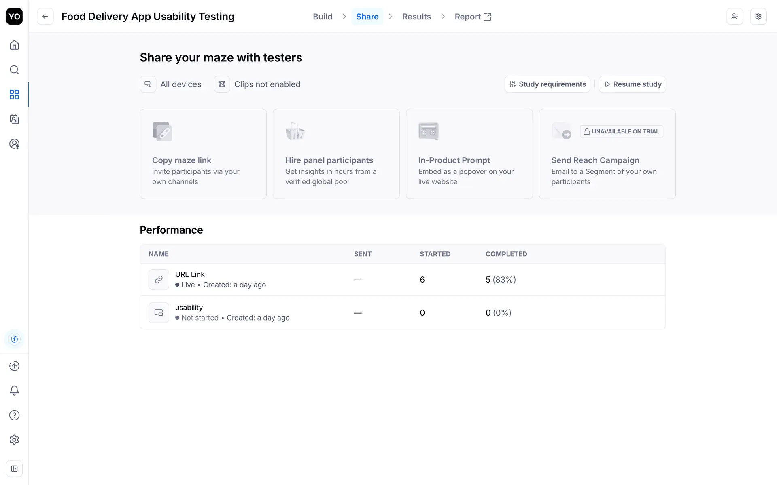Open the help question mark icon
The width and height of the screenshot is (777, 485).
14,415
